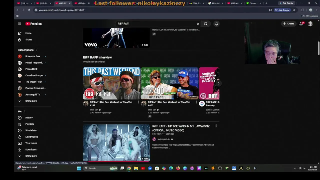Open YouTube notifications bell
This screenshot has width=320, height=180.
tap(301, 24)
